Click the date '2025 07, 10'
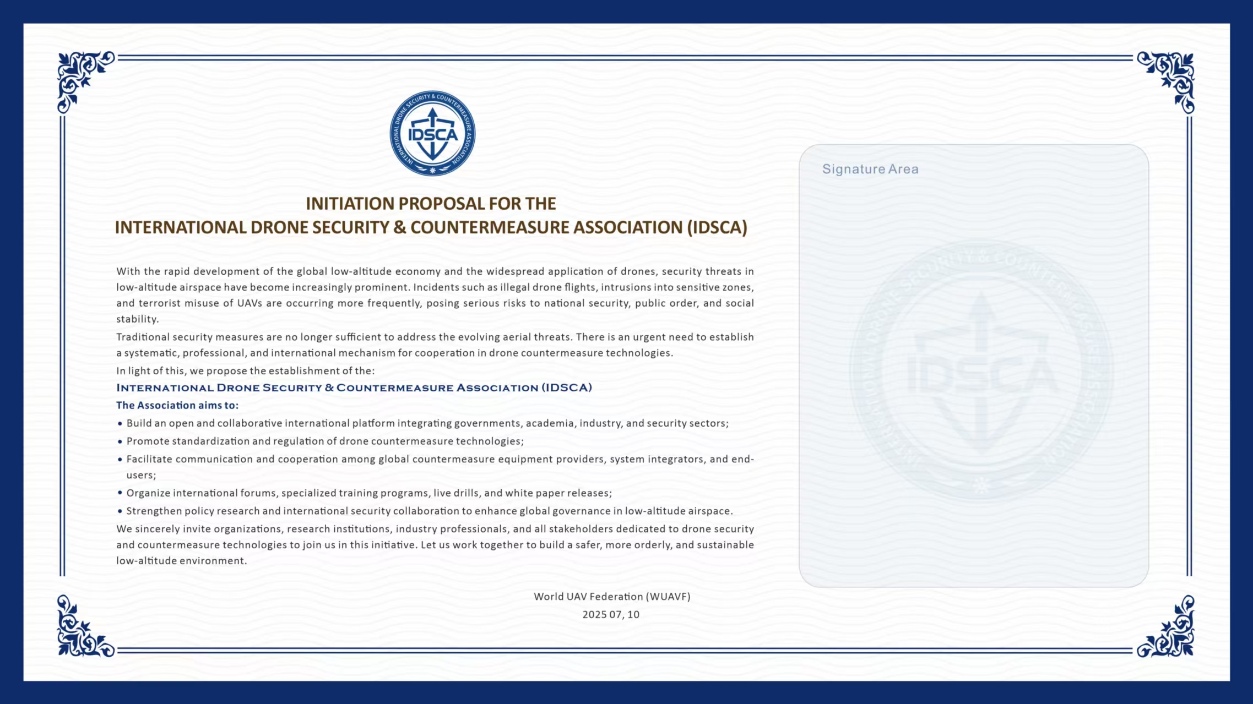 coord(611,615)
